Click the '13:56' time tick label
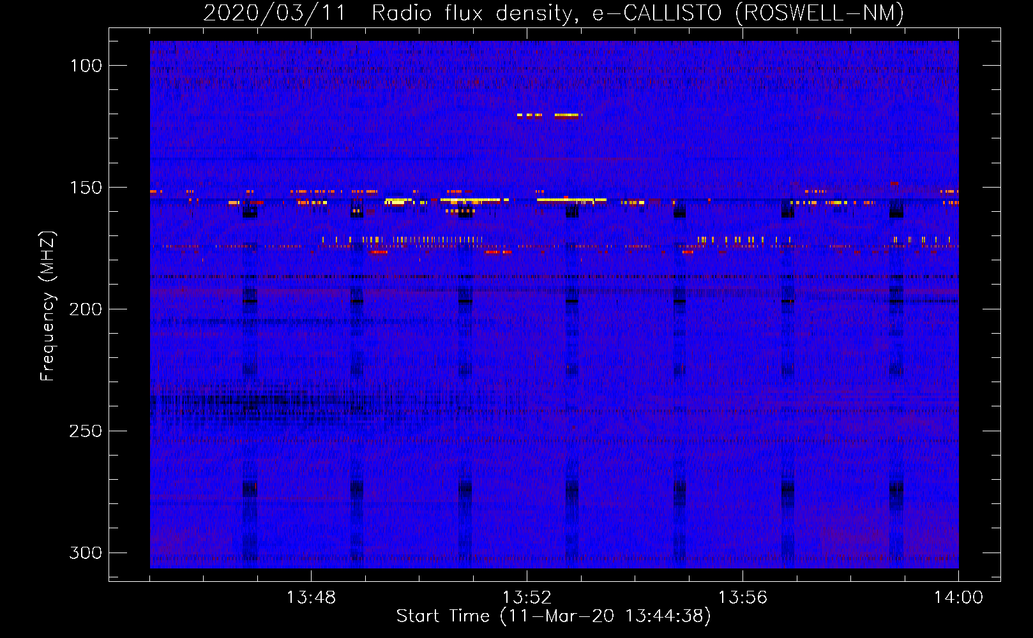This screenshot has width=1033, height=638. [743, 598]
